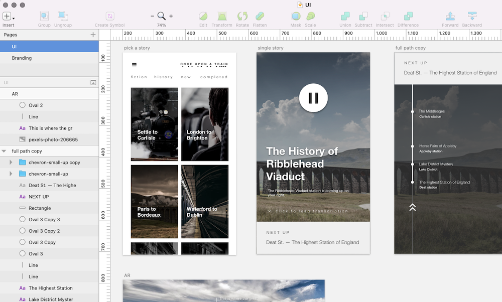This screenshot has height=302, width=502.
Task: Select the Oval 3 Copy 2 layer
Action: (x=49, y=231)
